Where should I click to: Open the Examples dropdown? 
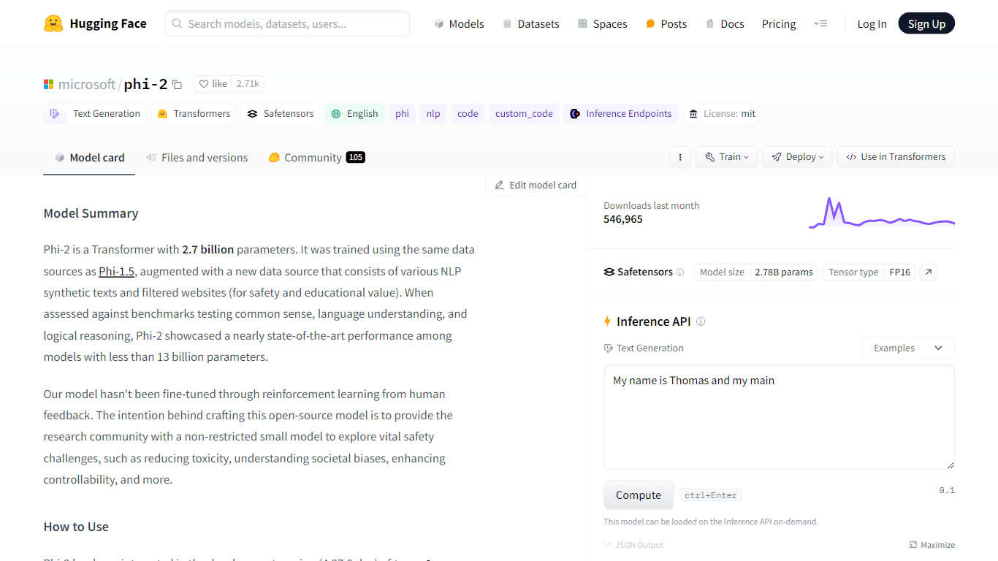point(908,348)
